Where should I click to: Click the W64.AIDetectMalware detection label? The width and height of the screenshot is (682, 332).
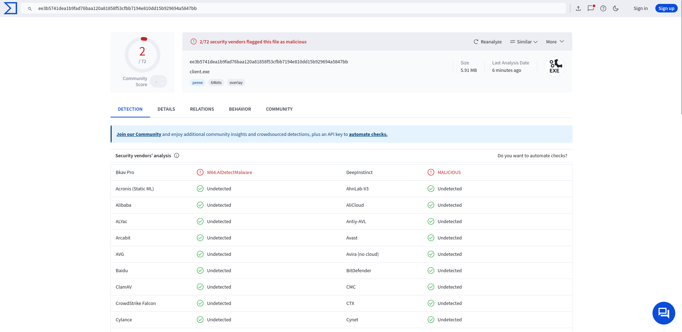[229, 172]
